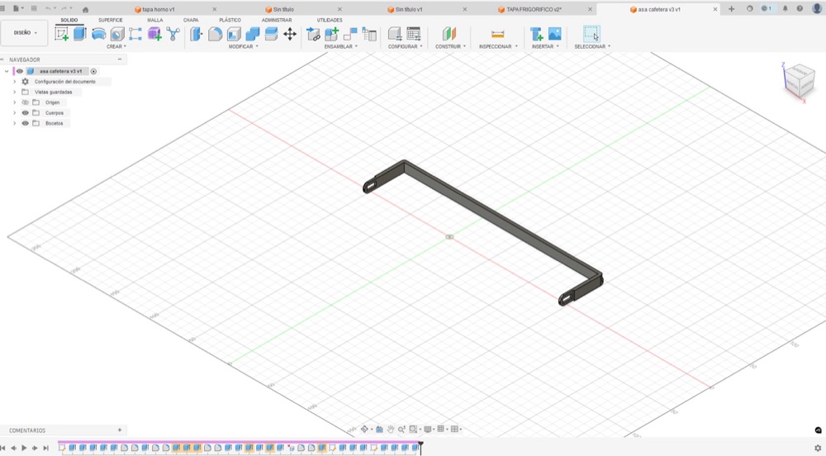826x456 pixels.
Task: Expand the Origen node
Action: (x=14, y=102)
